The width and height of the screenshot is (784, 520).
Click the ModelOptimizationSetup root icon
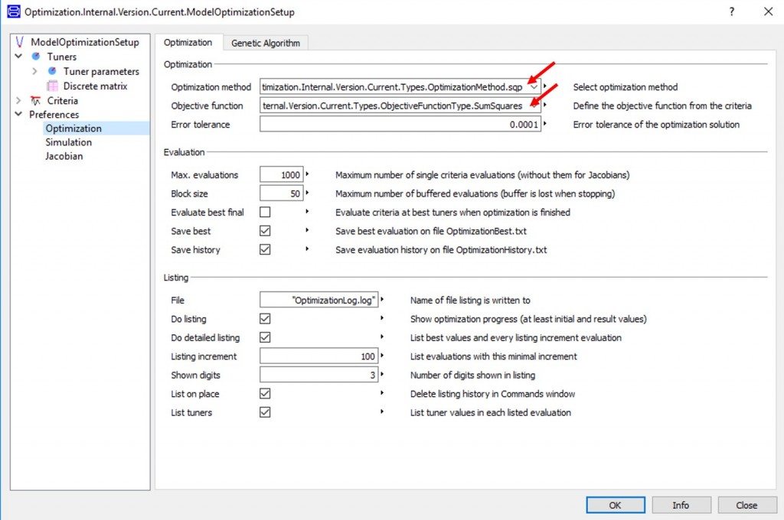[x=19, y=42]
